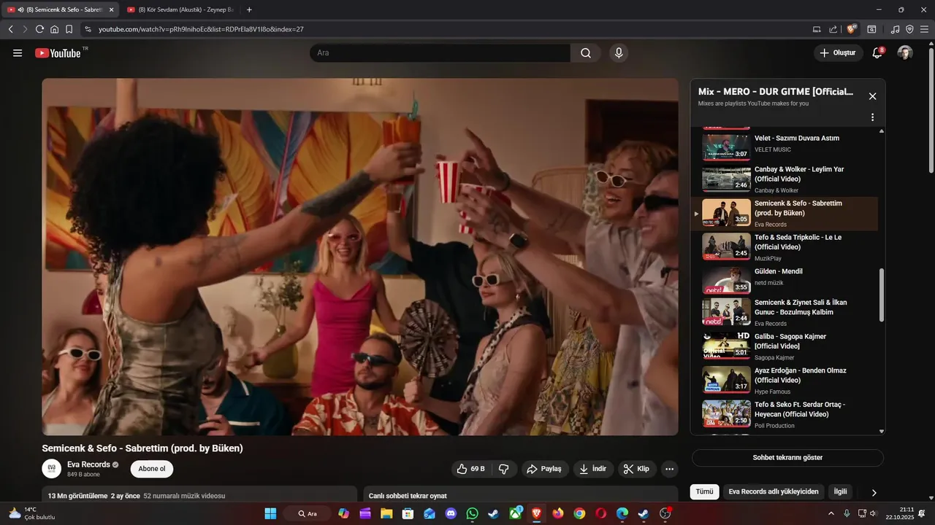Go back with the browser back arrow
Screen dimensions: 935x525
(x=10, y=29)
